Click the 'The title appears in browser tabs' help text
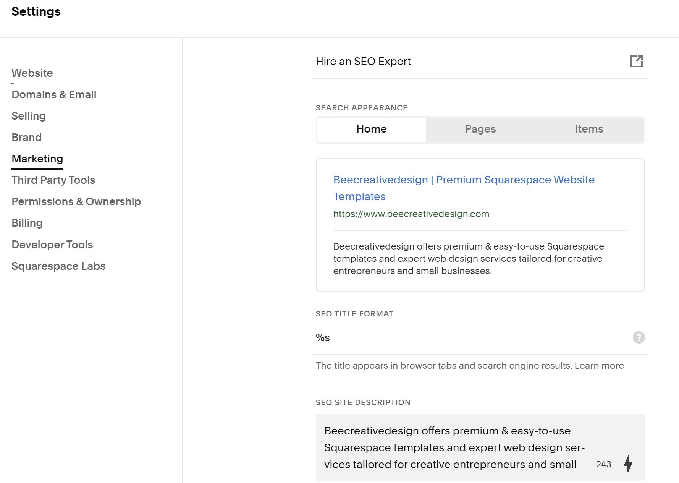The image size is (679, 483). pyautogui.click(x=444, y=366)
